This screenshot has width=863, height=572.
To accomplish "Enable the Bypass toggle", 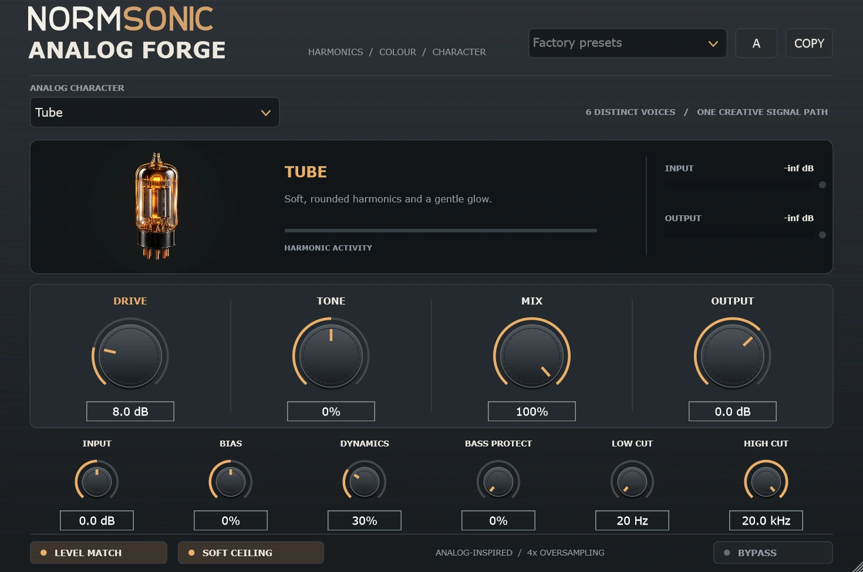I will click(x=773, y=553).
